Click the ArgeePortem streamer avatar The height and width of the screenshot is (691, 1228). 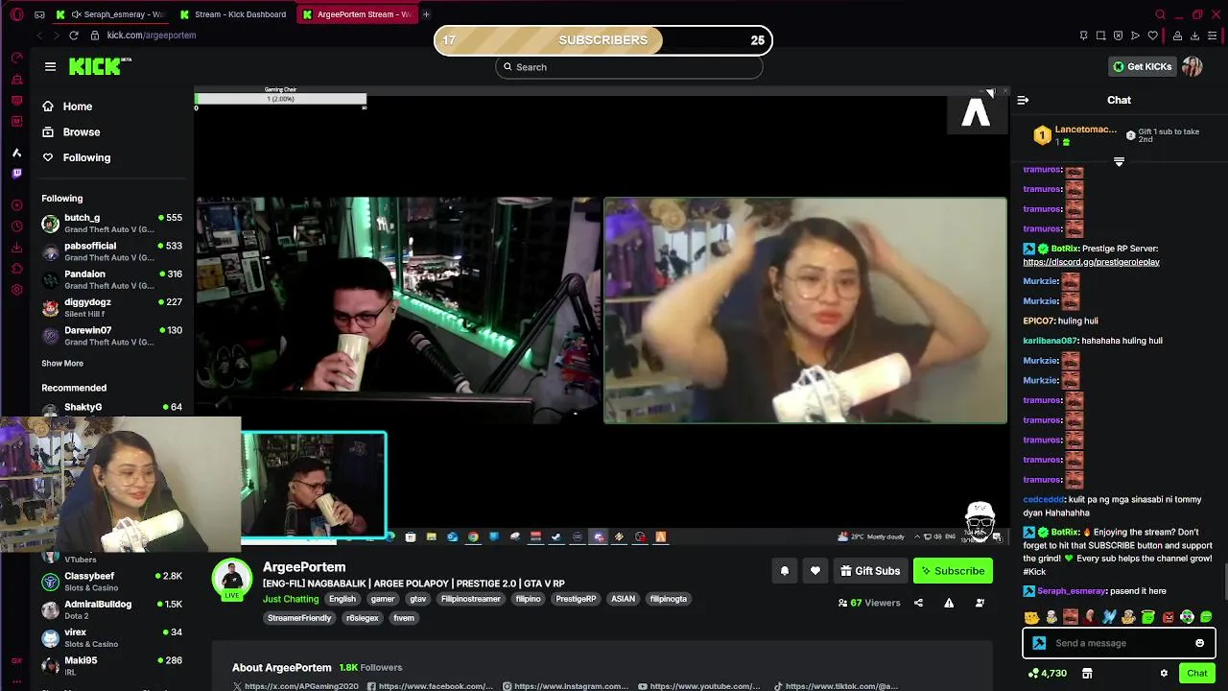pyautogui.click(x=231, y=578)
